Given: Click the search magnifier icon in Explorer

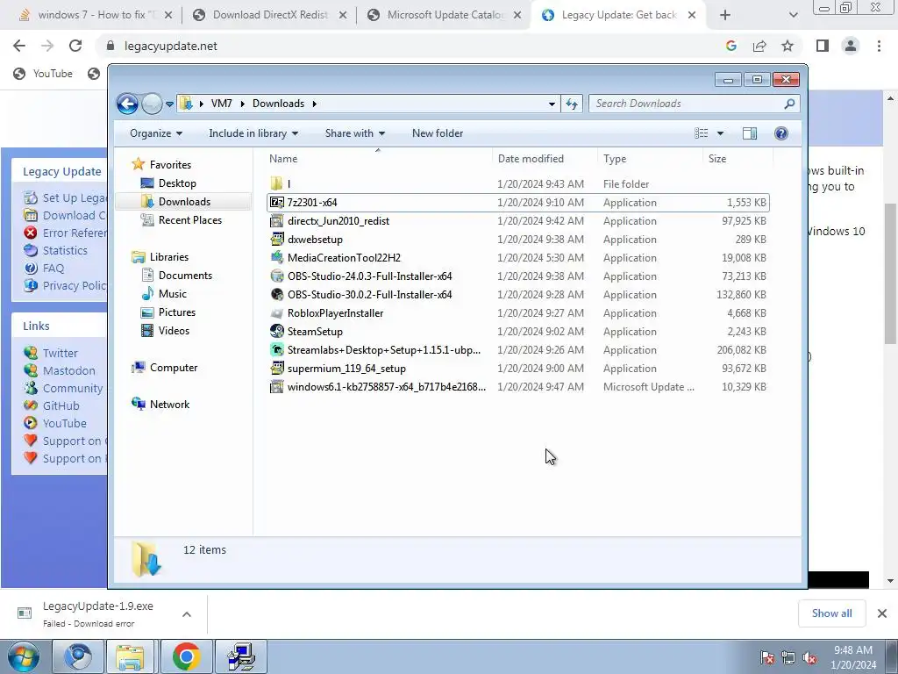Looking at the screenshot, I should (x=789, y=104).
